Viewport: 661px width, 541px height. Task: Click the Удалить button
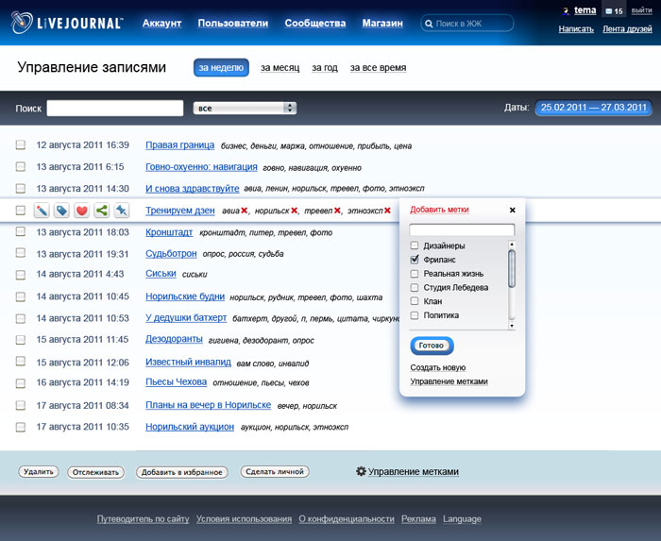click(x=39, y=472)
